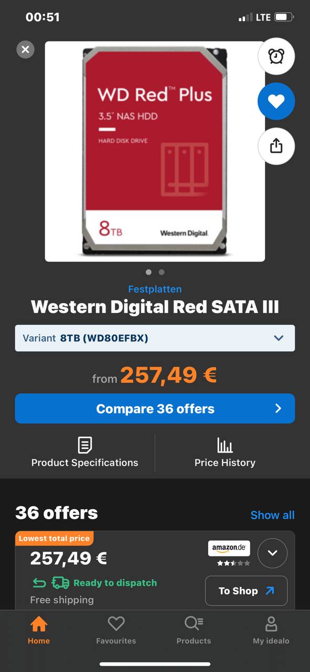The width and height of the screenshot is (310, 672).
Task: Tap the To Shop button
Action: click(x=246, y=591)
